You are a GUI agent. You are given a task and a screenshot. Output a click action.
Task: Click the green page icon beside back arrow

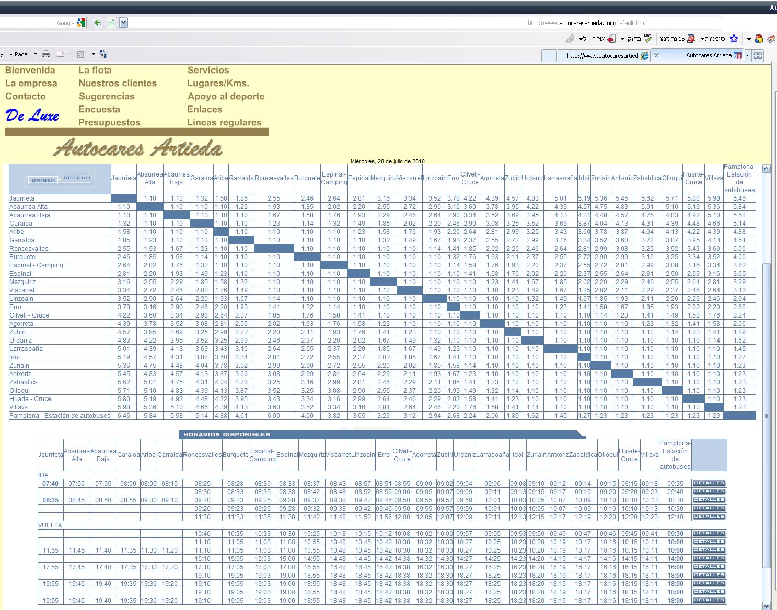[111, 22]
